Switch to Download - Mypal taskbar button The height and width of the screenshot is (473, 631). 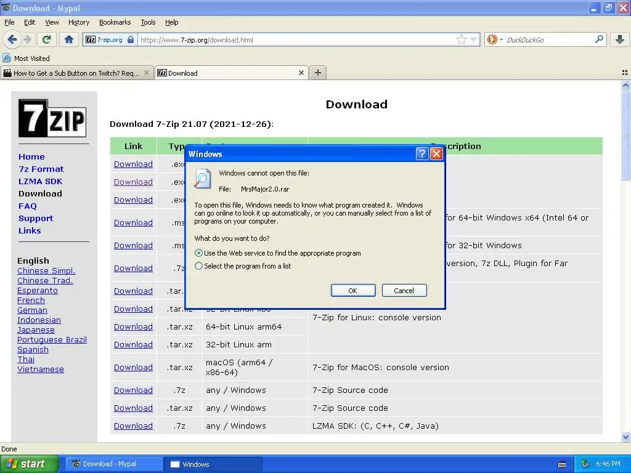click(x=114, y=464)
